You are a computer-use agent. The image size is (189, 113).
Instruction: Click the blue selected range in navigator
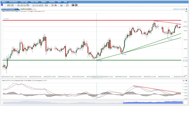tap(153, 102)
